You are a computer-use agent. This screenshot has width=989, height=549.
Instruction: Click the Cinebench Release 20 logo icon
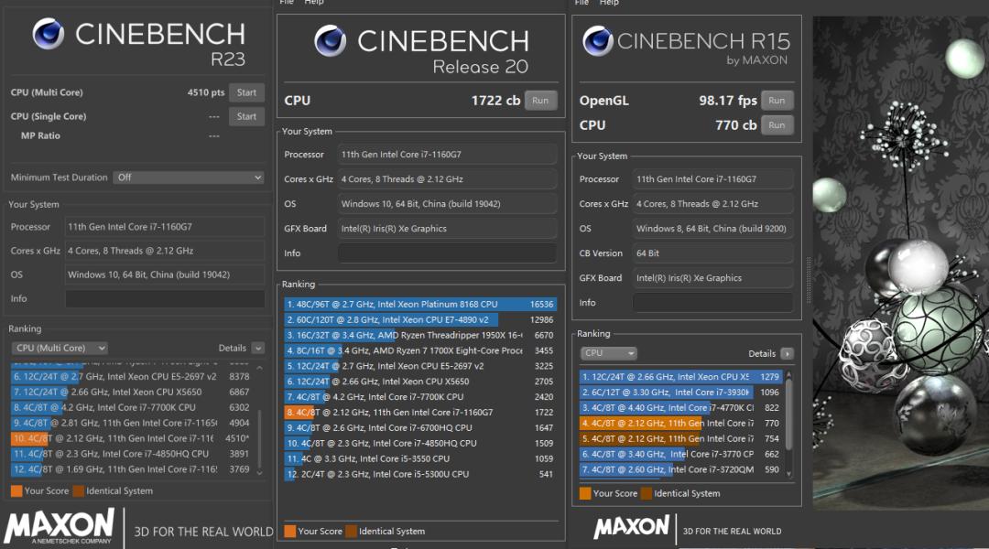point(330,40)
